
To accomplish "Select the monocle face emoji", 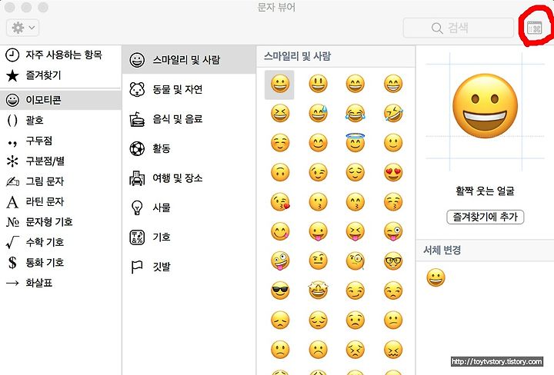I will point(355,261).
